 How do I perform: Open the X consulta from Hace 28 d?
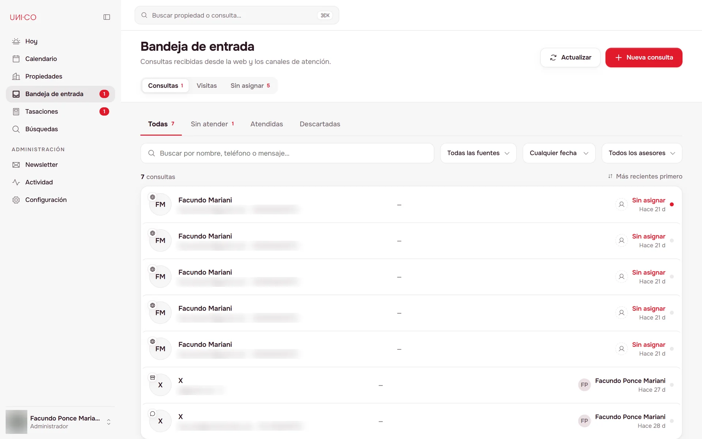pos(411,421)
